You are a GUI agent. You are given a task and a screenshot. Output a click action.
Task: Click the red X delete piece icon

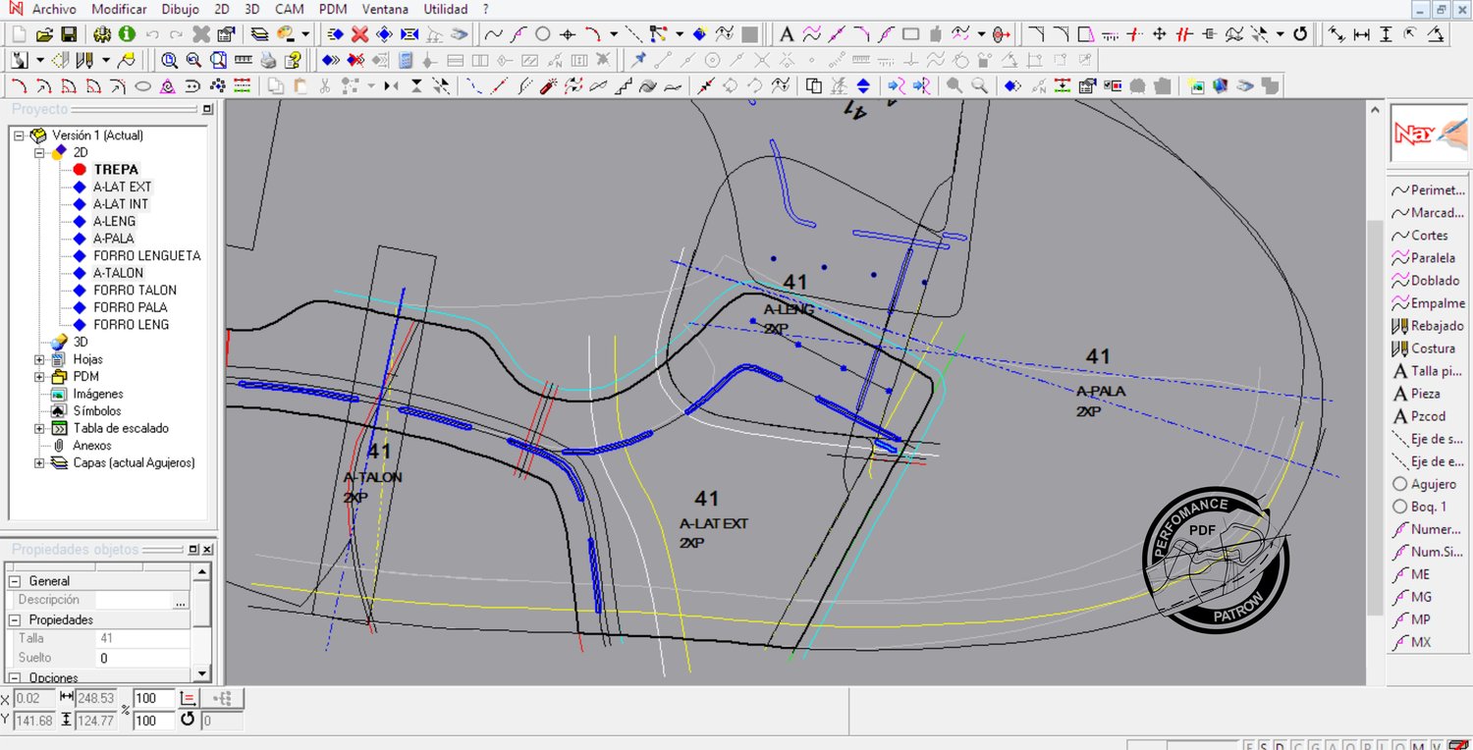click(359, 34)
